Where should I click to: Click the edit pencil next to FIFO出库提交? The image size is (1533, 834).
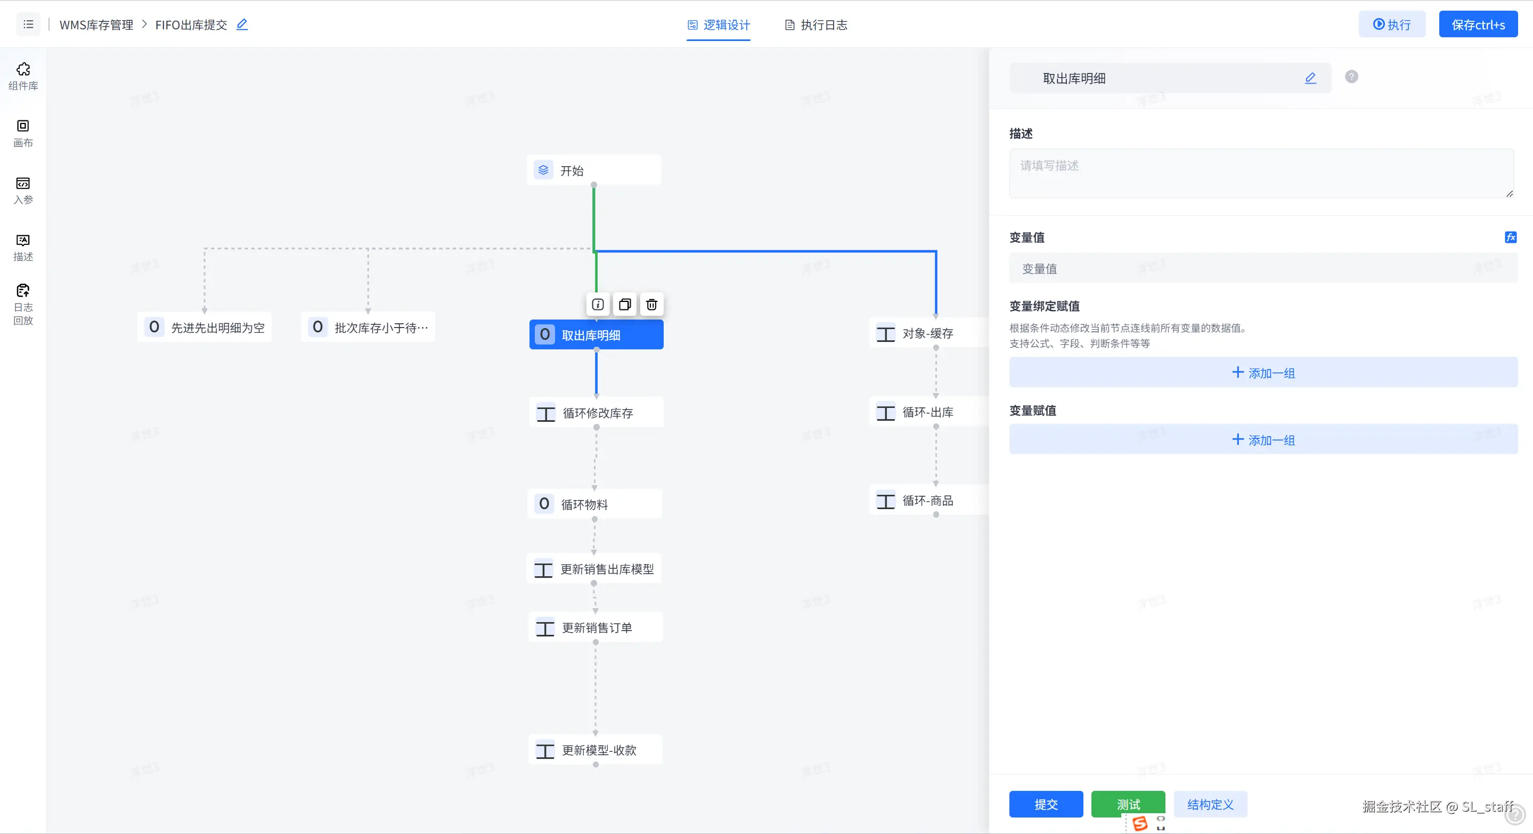point(242,24)
